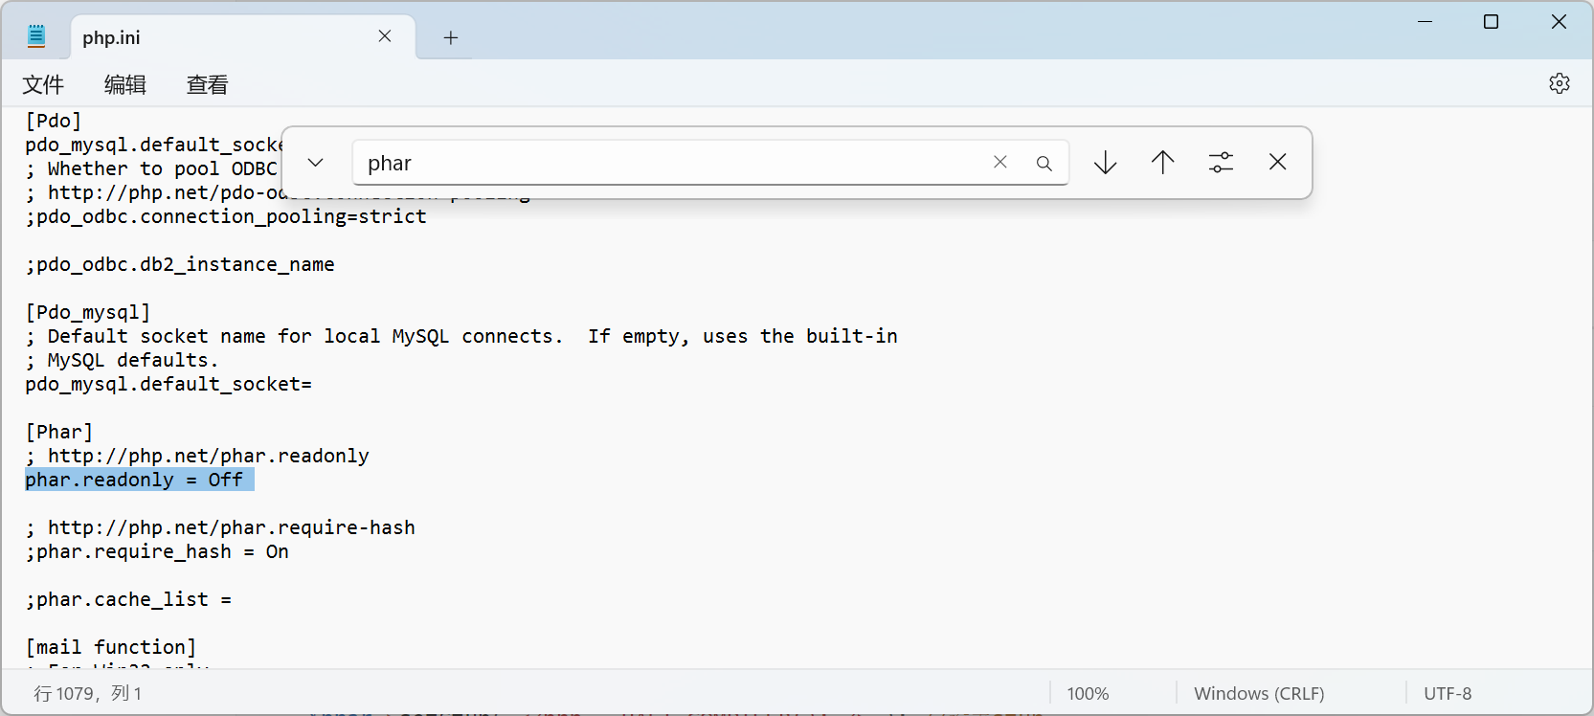
Task: Clear the search text with X icon
Action: click(1000, 163)
